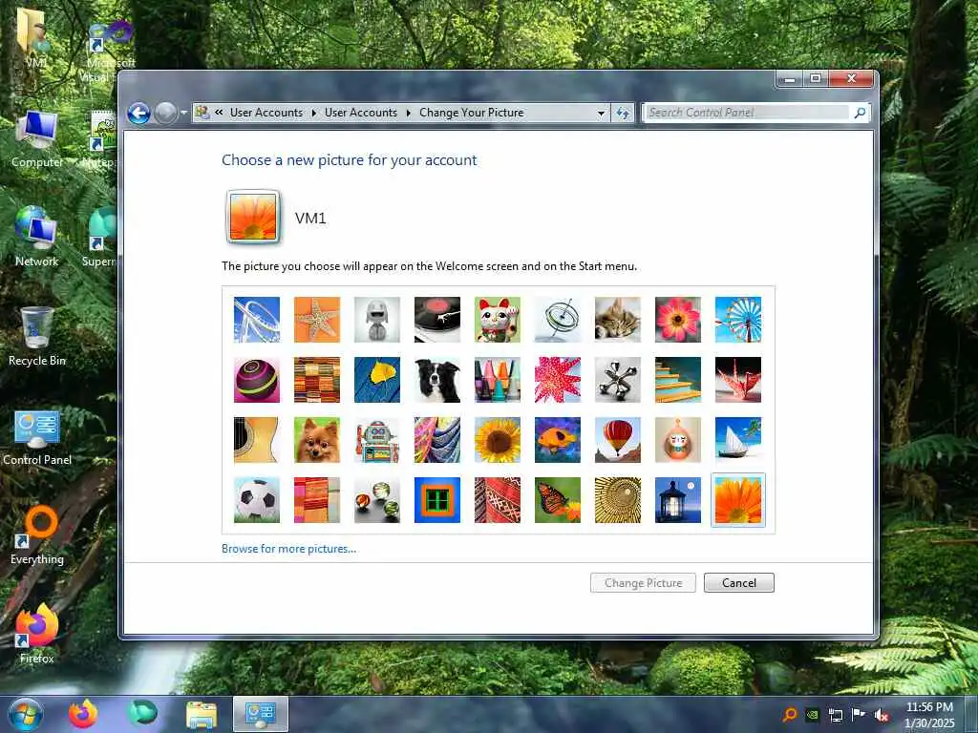
Task: Pick the purple striped ball picture
Action: coord(256,380)
